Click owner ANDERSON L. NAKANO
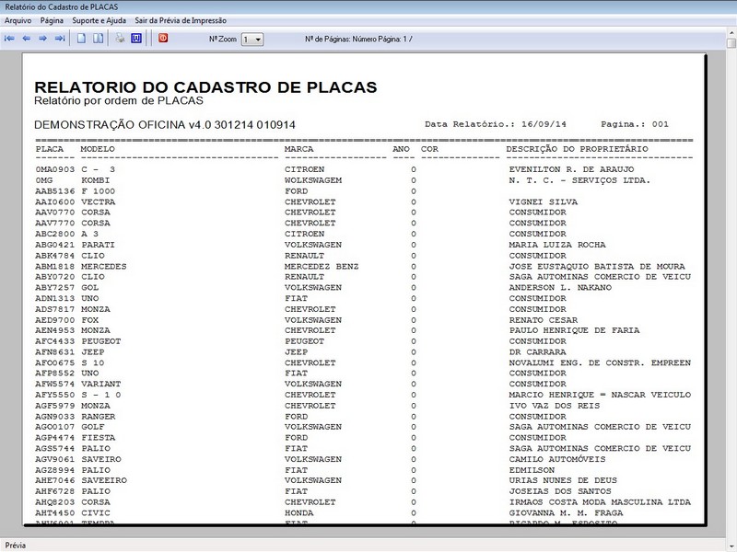The image size is (737, 552). point(560,287)
